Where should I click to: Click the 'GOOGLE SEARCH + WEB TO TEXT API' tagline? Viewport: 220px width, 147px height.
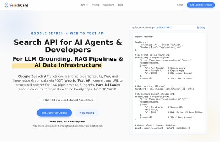coord(68,33)
